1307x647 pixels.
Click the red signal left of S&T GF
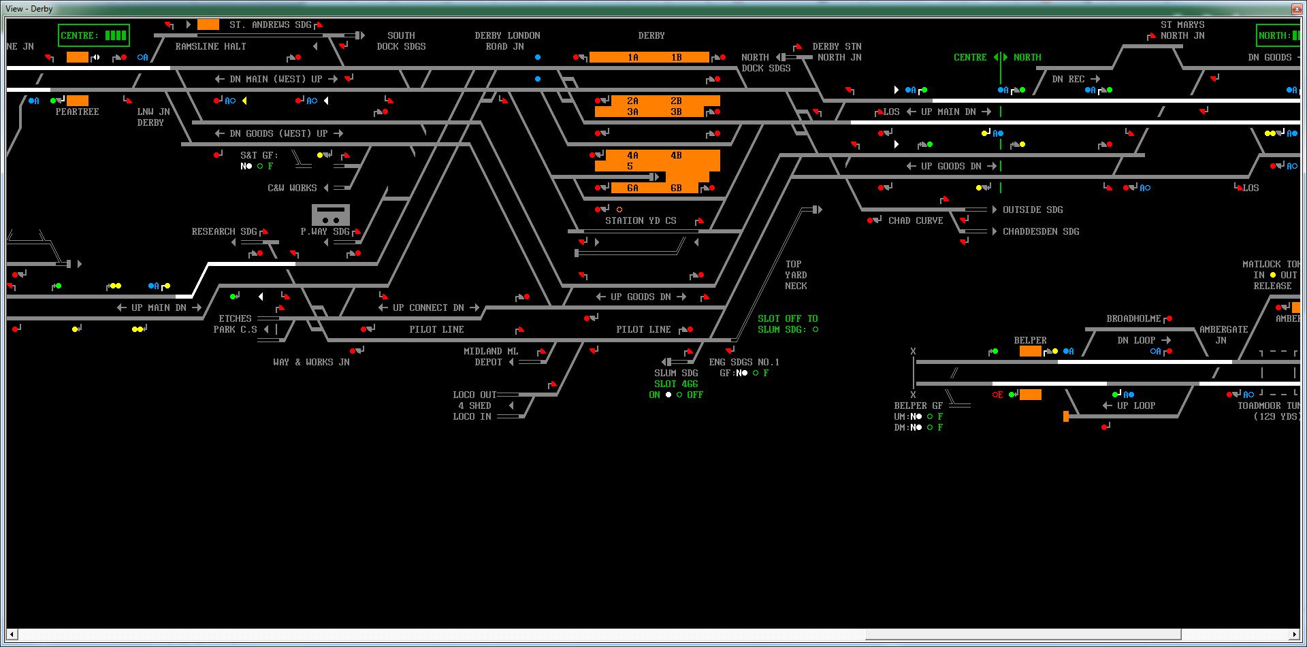click(216, 155)
